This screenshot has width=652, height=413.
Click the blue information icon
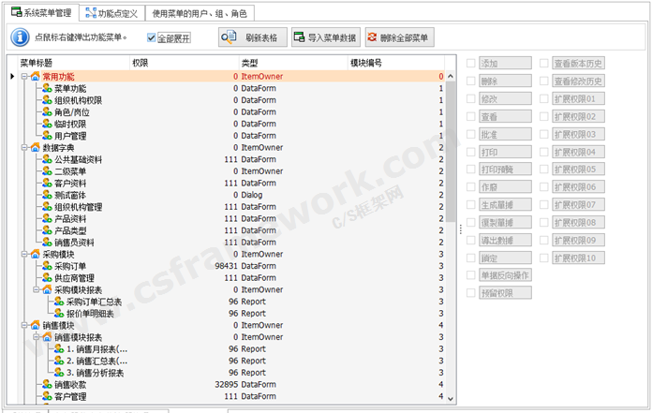(20, 37)
